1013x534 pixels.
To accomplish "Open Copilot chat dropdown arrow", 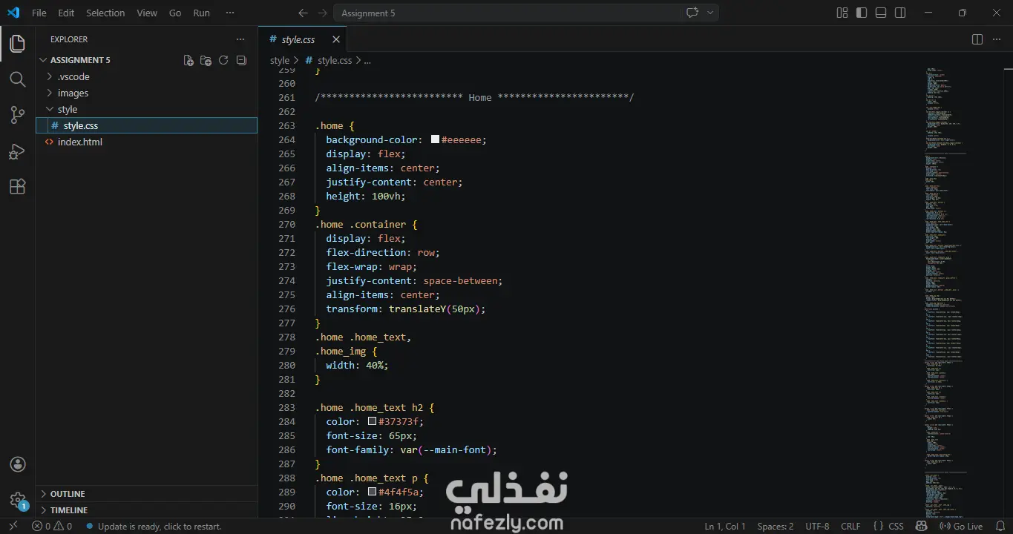I will tap(710, 13).
